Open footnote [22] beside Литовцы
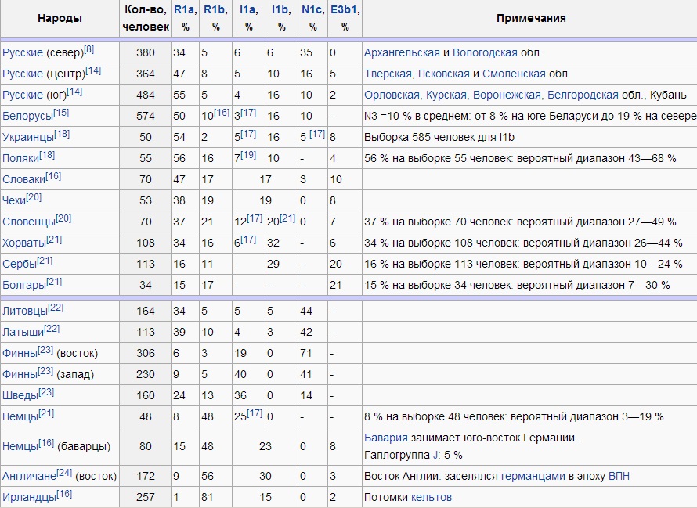 click(56, 308)
